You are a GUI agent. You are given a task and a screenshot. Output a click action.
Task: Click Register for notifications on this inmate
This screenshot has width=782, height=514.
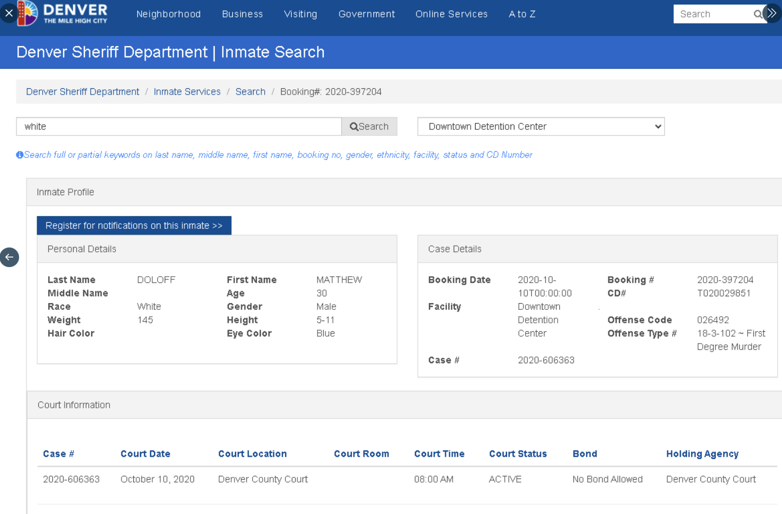pos(134,226)
